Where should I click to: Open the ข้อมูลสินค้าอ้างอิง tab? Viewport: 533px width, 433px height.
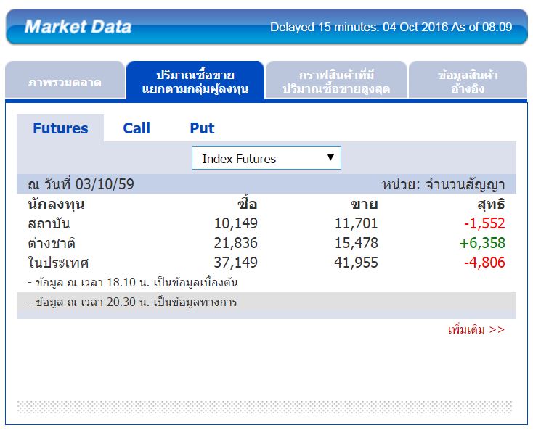click(x=467, y=82)
